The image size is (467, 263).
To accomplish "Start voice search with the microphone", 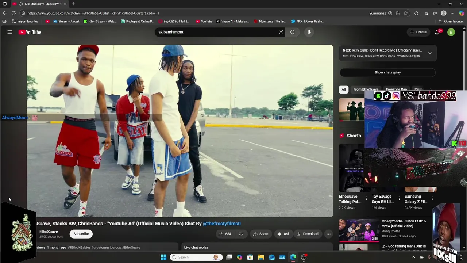I will pos(309,32).
